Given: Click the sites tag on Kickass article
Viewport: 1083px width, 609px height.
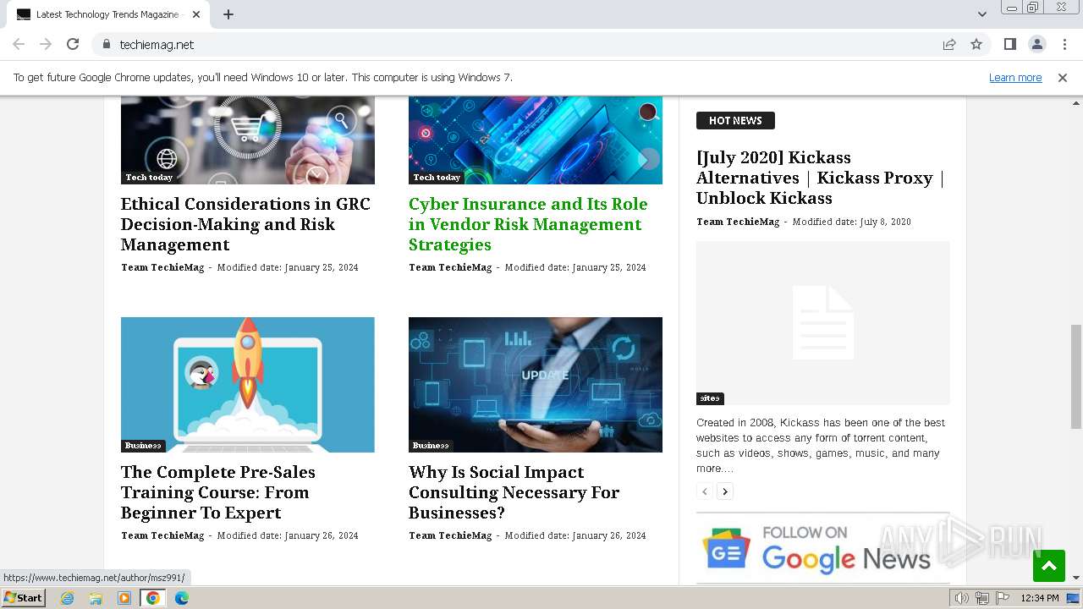Looking at the screenshot, I should tap(710, 398).
